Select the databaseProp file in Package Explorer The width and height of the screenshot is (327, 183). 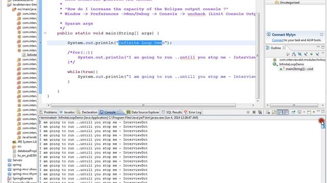(x=25, y=151)
